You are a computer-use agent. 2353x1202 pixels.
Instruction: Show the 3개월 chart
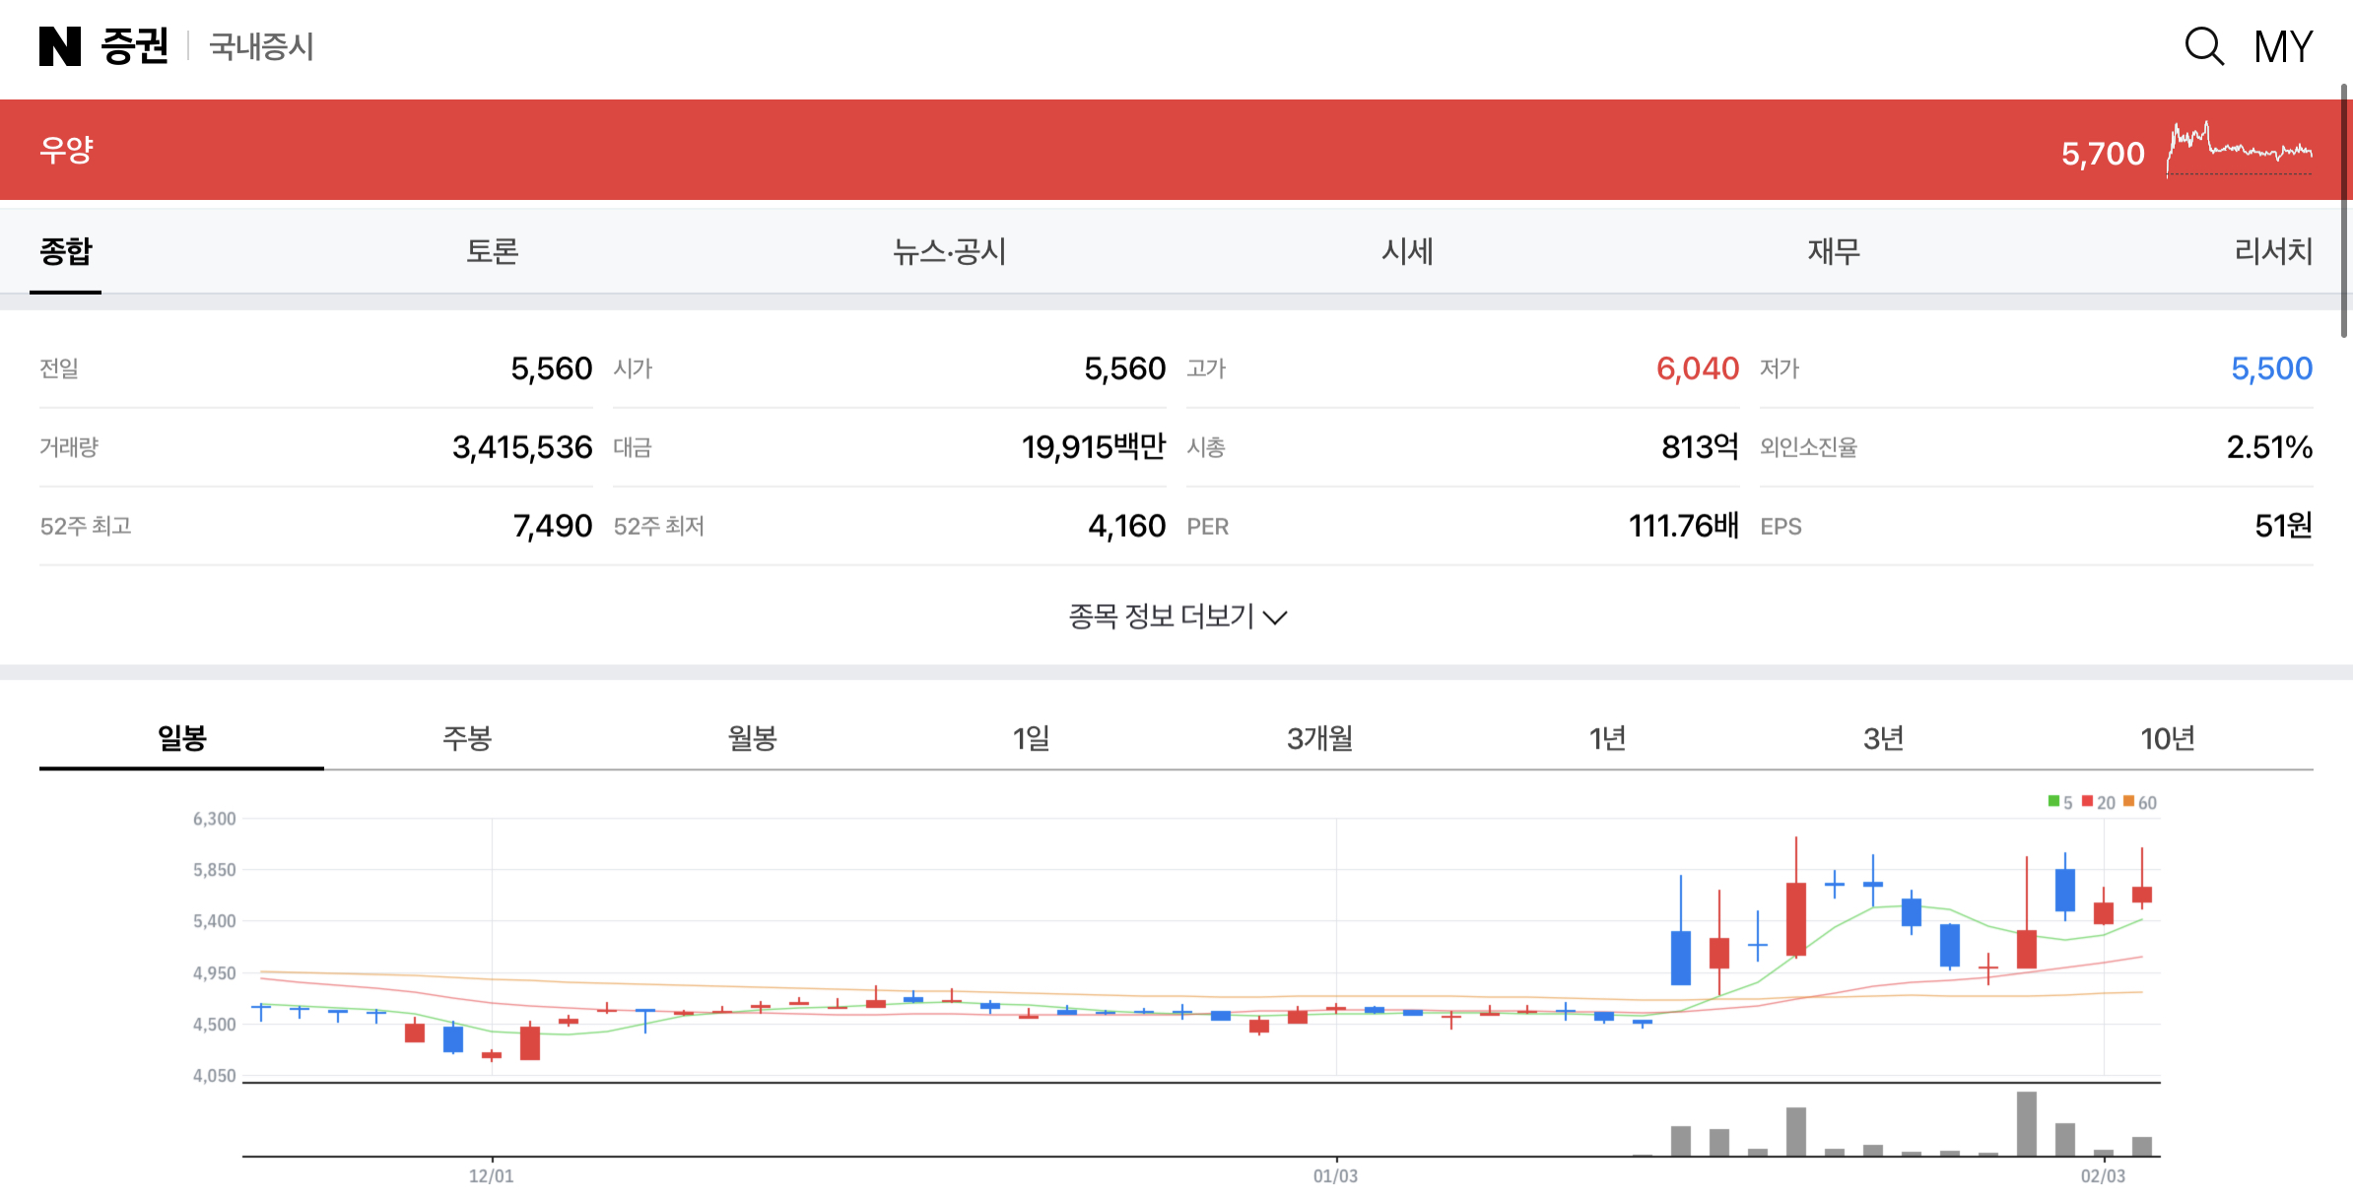click(x=1319, y=738)
